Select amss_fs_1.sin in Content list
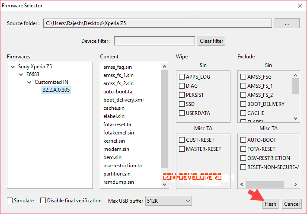Screen dimensions: 307x214 click(118, 75)
